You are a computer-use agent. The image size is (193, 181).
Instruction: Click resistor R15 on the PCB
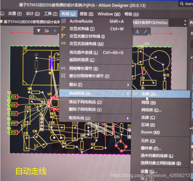pyautogui.click(x=164, y=85)
